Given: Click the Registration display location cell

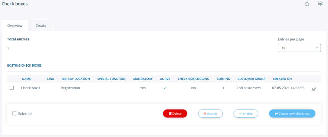Looking at the screenshot, I should [x=70, y=88].
